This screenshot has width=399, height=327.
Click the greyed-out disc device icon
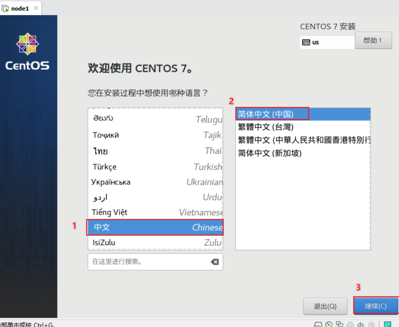pos(371,325)
